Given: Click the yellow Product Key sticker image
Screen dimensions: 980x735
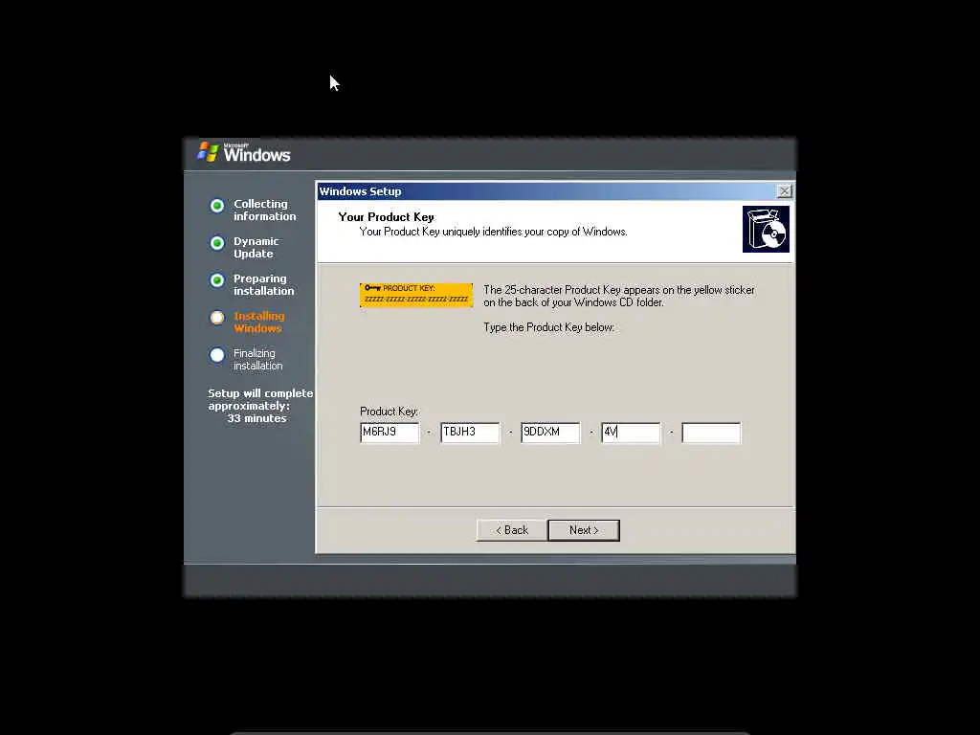Looking at the screenshot, I should pyautogui.click(x=416, y=295).
